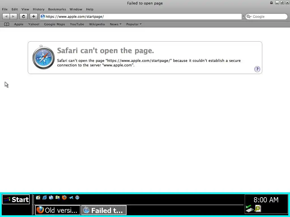The width and height of the screenshot is (290, 217).
Task: Click the globe icon in the address bar
Action: click(x=43, y=16)
